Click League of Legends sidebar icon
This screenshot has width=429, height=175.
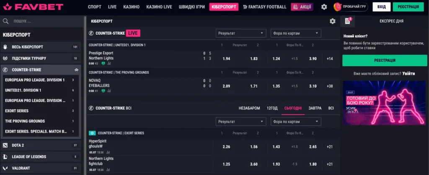tap(5, 157)
